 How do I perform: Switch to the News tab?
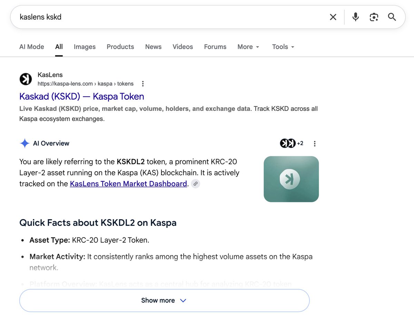coord(153,47)
